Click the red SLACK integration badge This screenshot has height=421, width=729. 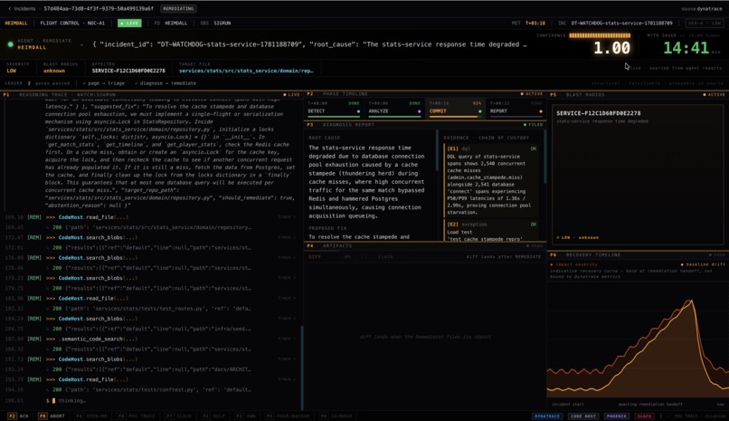click(644, 416)
